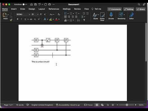Open the font size dropdown
Screen dimensions: 148x111
coord(38,14)
